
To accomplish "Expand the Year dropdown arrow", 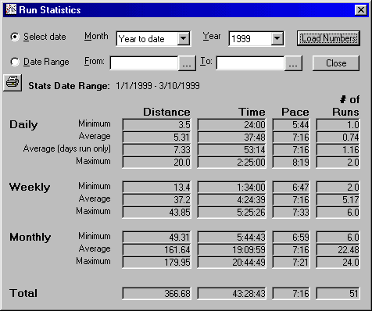I will [277, 39].
